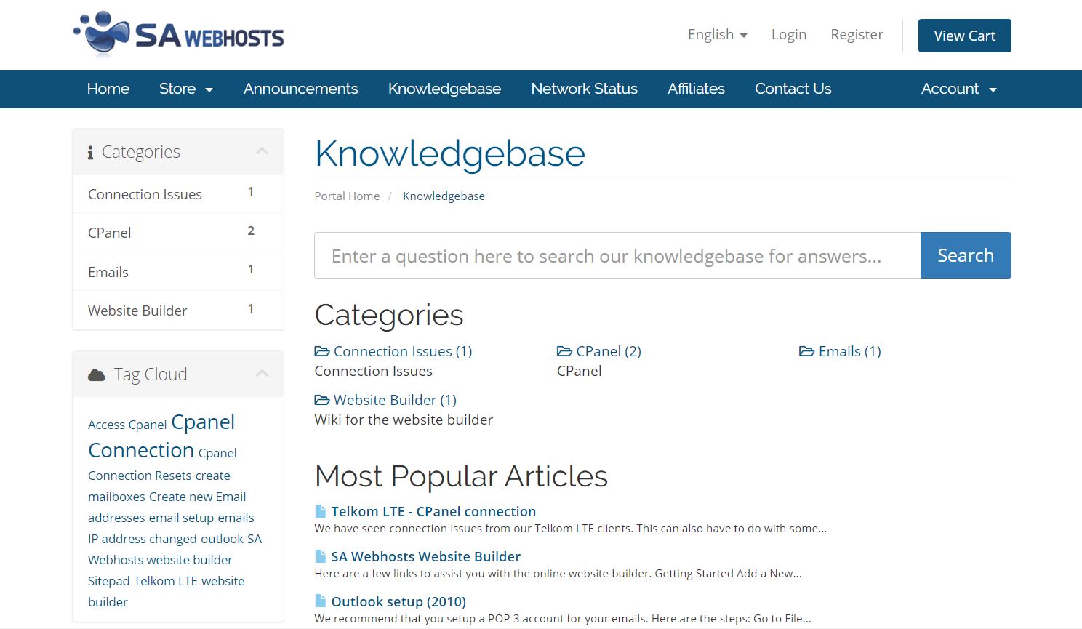The width and height of the screenshot is (1082, 629).
Task: Collapse the Tag Cloud panel chevron
Action: coord(263,374)
